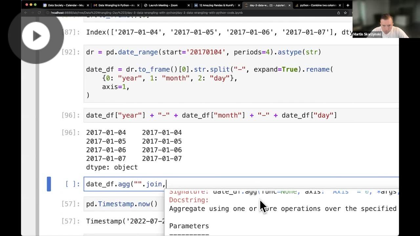Image resolution: width=420 pixels, height=236 pixels.
Task: Select the pd.Timestamp.now() code cell
Action: click(x=121, y=204)
